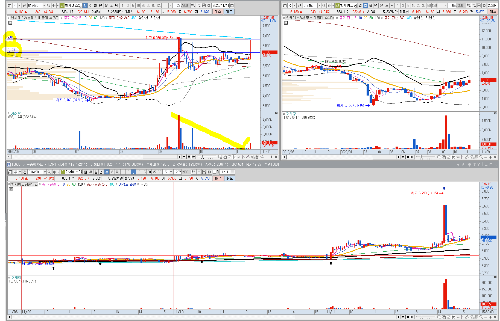Viewport: 500px width, 321px height.
Task: Select weekly (주) period in top-right chart
Action: click(365, 5)
